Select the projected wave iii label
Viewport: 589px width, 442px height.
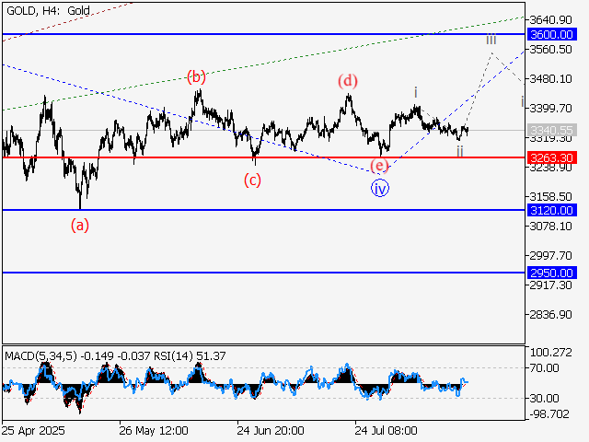pos(491,40)
